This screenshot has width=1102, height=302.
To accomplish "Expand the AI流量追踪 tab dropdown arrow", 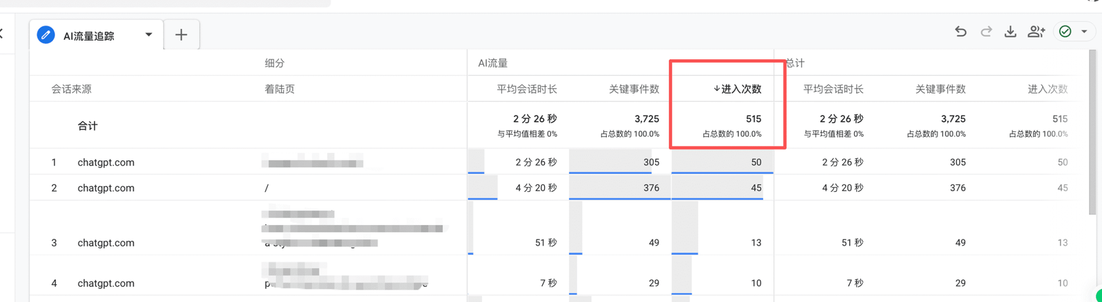I will 149,35.
